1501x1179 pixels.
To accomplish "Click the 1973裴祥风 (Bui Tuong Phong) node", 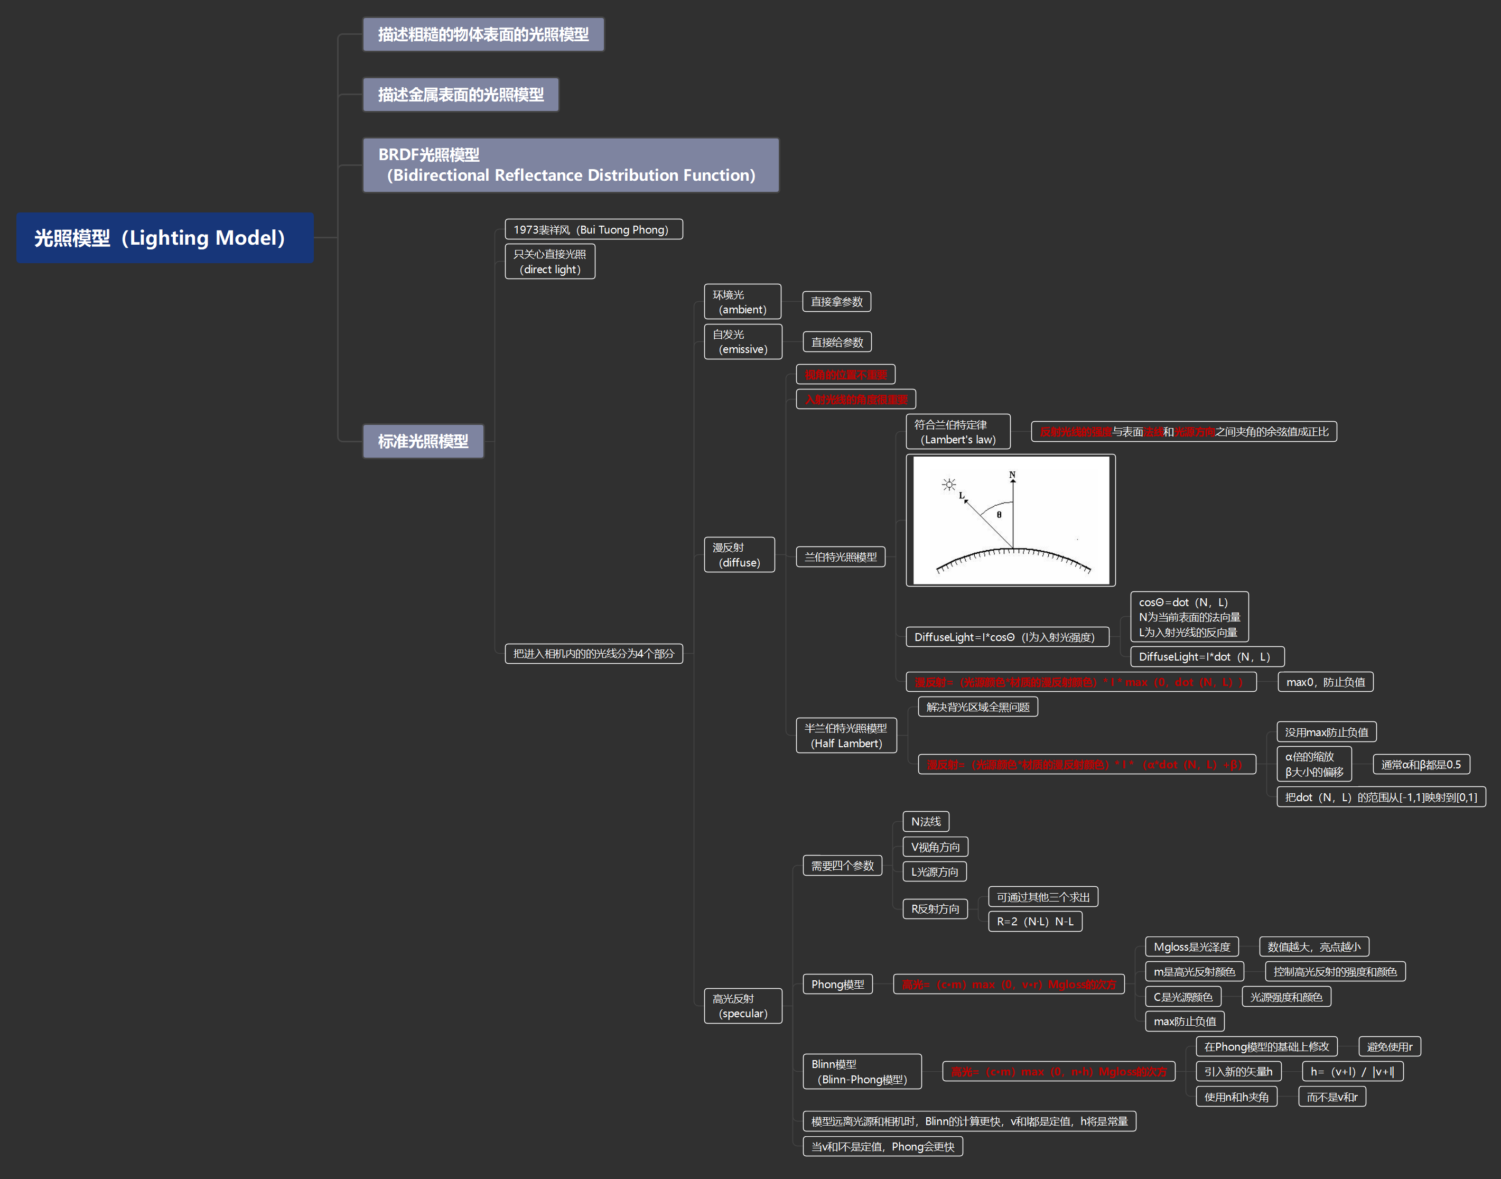I will click(x=593, y=229).
